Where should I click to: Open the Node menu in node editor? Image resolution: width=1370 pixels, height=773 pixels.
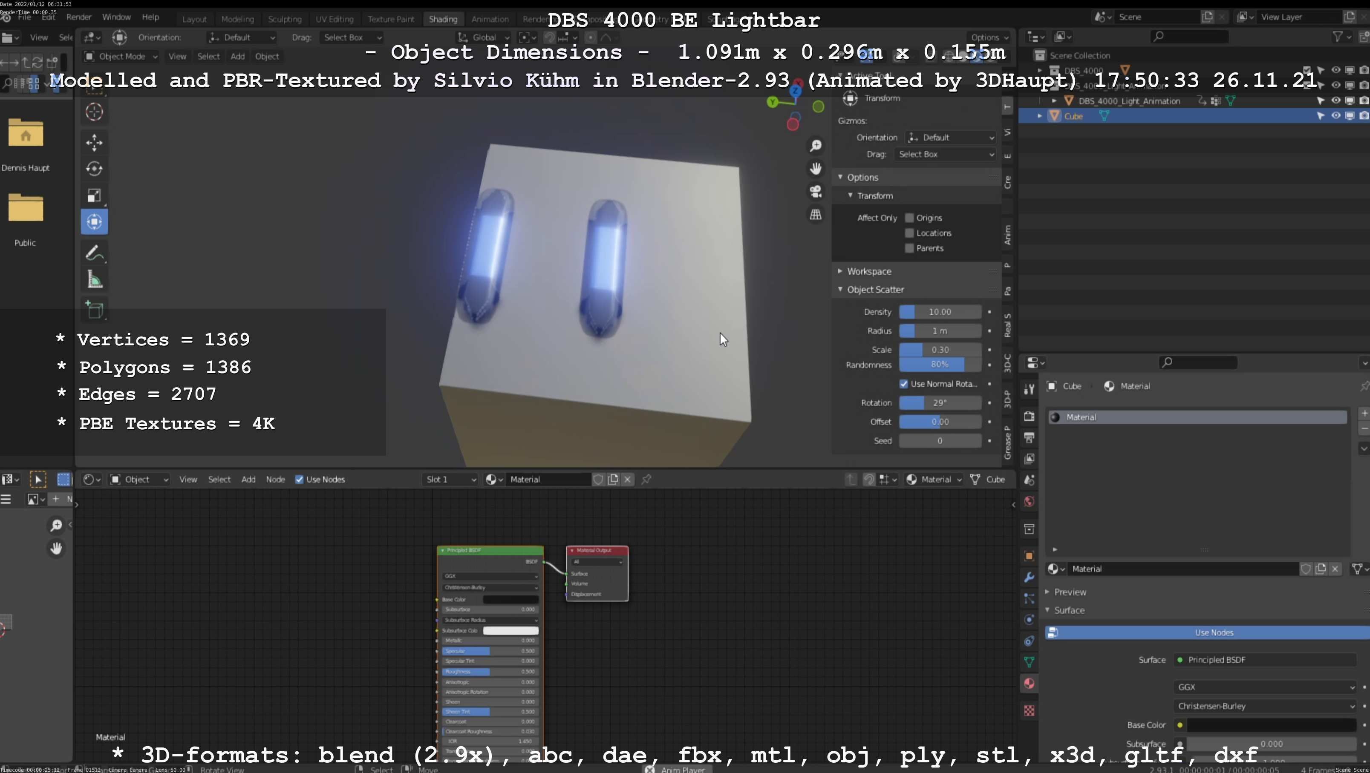click(x=275, y=480)
